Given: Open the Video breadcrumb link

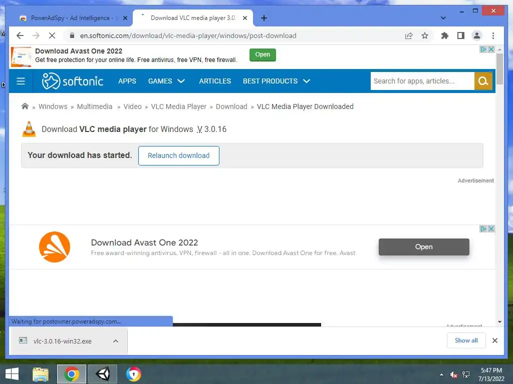Looking at the screenshot, I should (132, 106).
